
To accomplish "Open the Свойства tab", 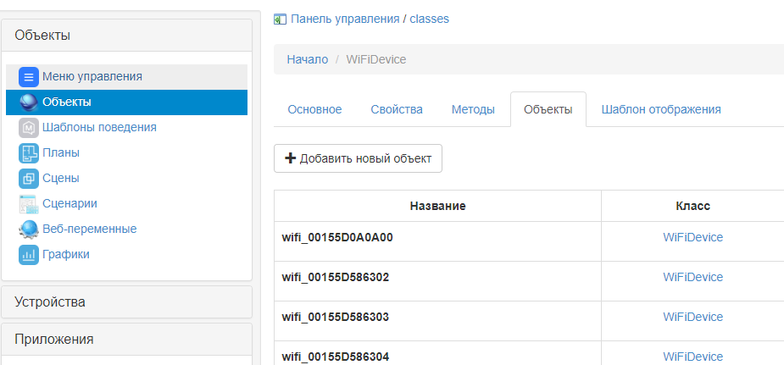I will [x=397, y=109].
